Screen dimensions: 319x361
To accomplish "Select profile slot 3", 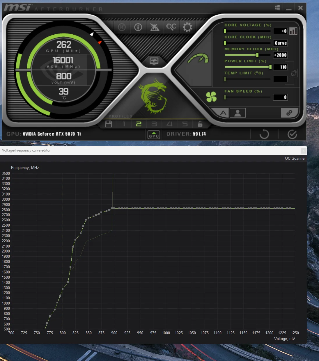I will point(154,124).
